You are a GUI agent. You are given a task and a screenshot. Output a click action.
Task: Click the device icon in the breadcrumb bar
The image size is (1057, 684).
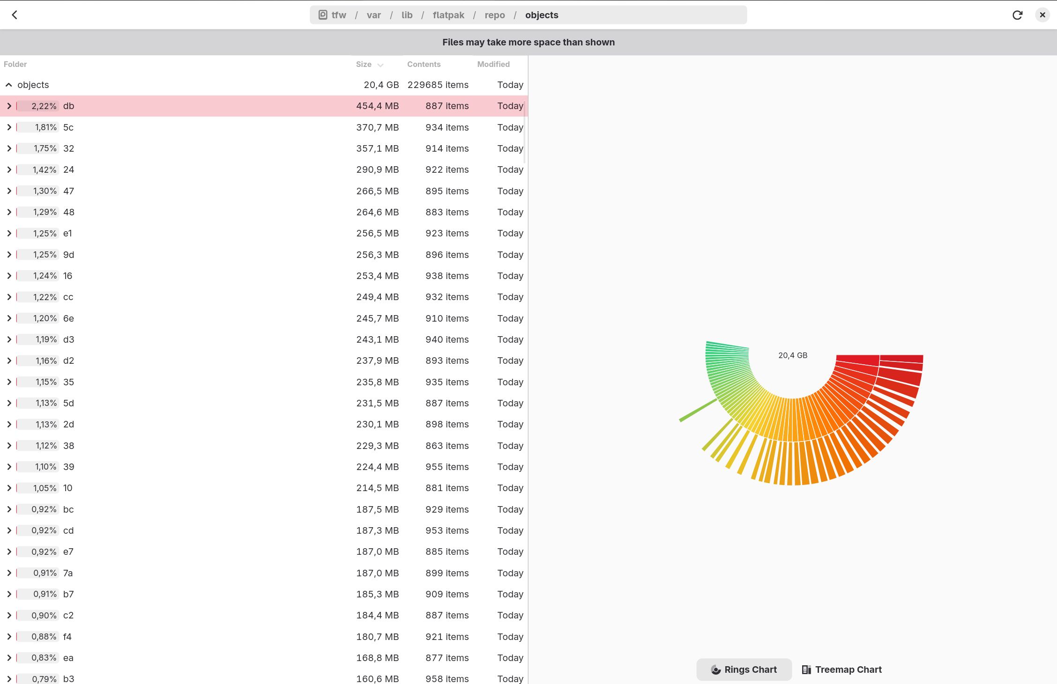322,15
